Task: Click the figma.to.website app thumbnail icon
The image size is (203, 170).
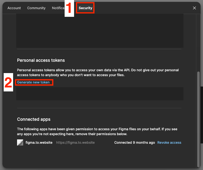Action: pos(20,142)
